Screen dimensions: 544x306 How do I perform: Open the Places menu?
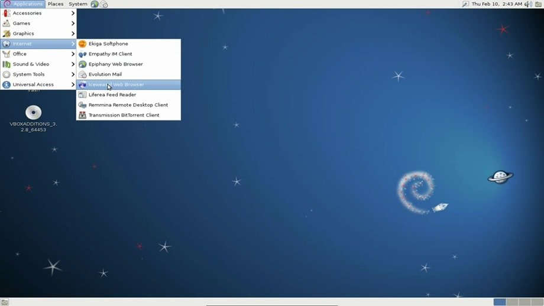56,4
